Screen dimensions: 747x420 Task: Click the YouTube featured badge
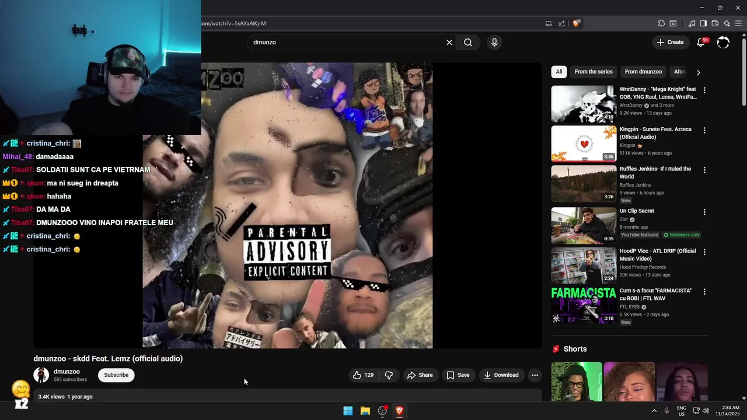tap(640, 235)
